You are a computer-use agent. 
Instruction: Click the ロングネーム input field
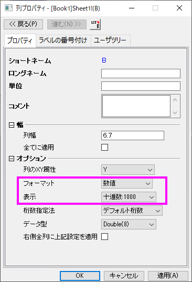coord(141,74)
